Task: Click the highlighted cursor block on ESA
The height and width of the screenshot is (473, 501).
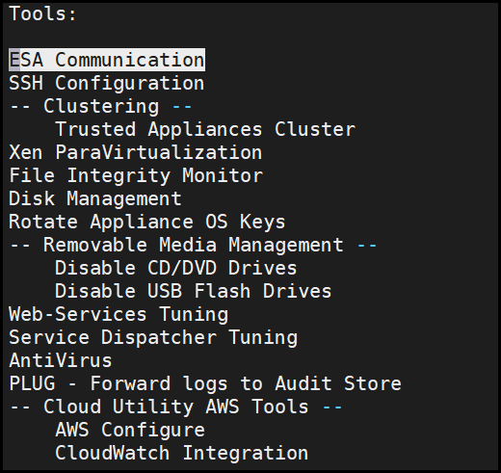Action: coord(14,60)
